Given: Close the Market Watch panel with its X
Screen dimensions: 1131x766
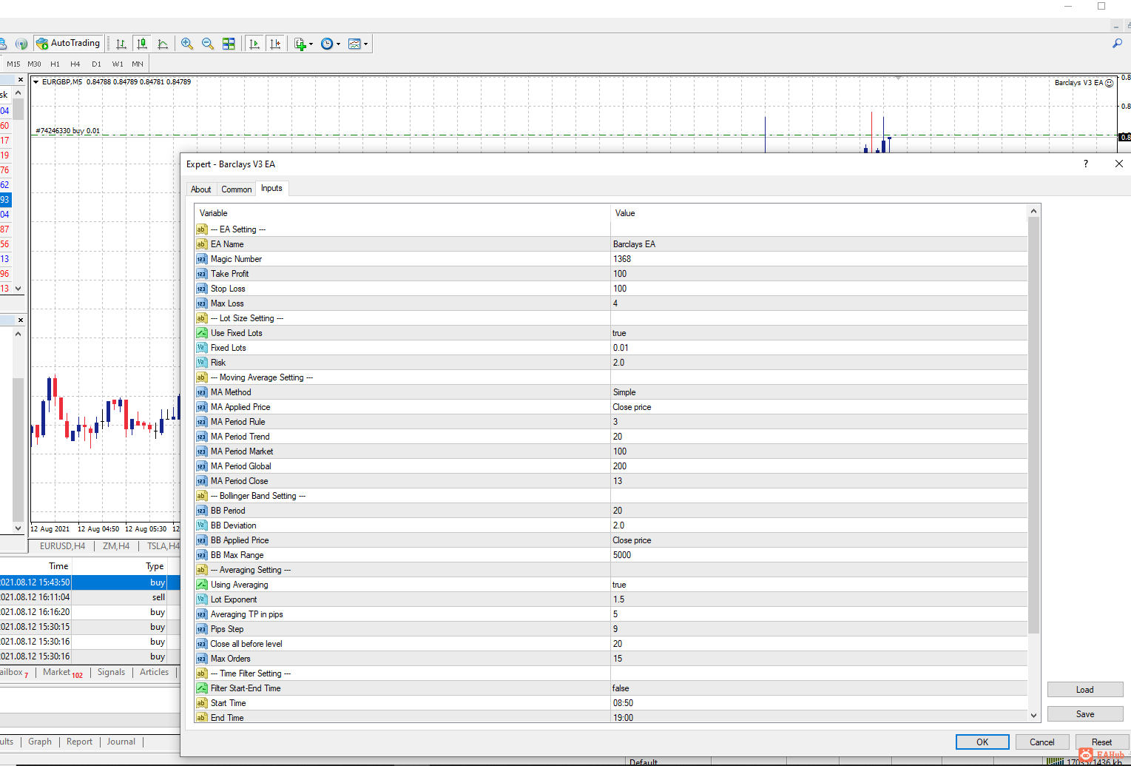Looking at the screenshot, I should pos(20,79).
